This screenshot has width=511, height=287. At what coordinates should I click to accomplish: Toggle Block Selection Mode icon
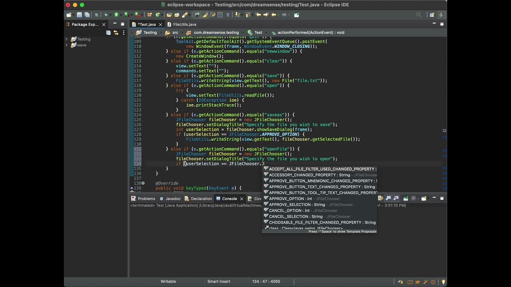[x=220, y=15]
